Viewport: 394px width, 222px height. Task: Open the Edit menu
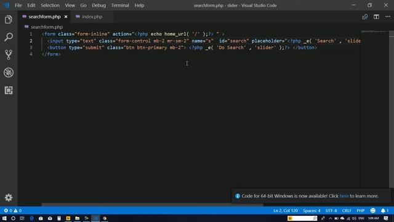pyautogui.click(x=31, y=6)
